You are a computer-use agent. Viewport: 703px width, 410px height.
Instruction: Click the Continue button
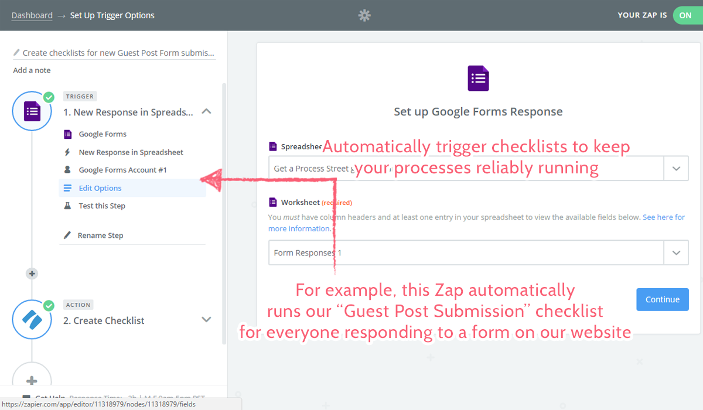(663, 299)
